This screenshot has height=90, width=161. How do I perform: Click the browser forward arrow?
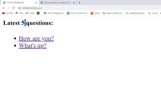click(x=8, y=8)
